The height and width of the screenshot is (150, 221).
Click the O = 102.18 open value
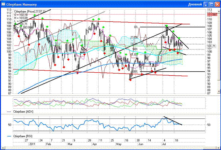(x=21, y=15)
